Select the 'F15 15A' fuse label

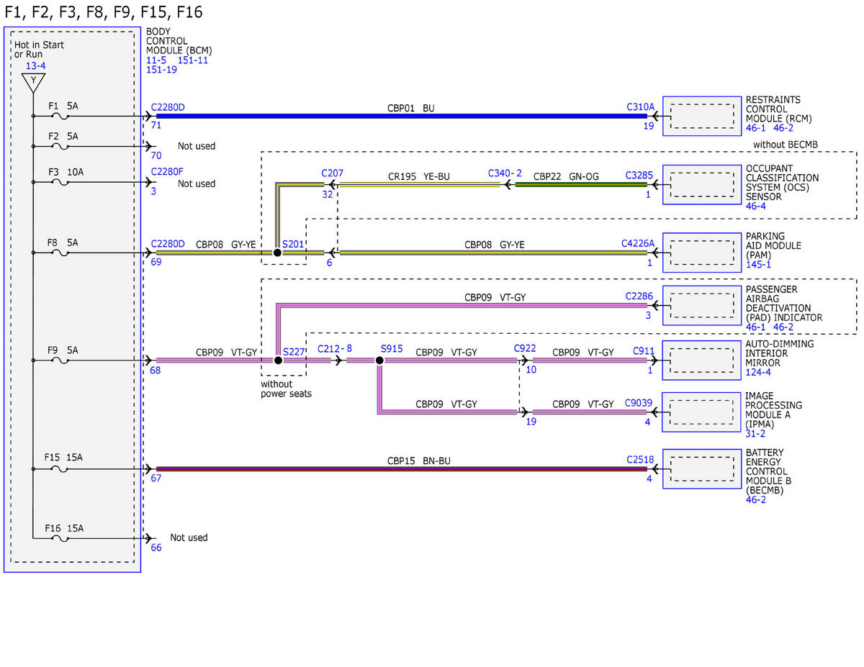pyautogui.click(x=63, y=457)
